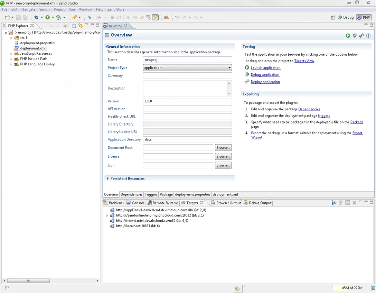
Task: Expand the Persistent Resources section
Action: [108, 178]
